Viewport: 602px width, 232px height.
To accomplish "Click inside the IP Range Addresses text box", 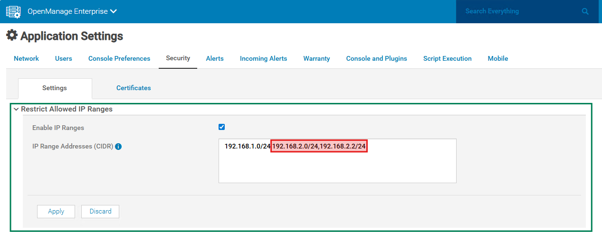I will [337, 161].
